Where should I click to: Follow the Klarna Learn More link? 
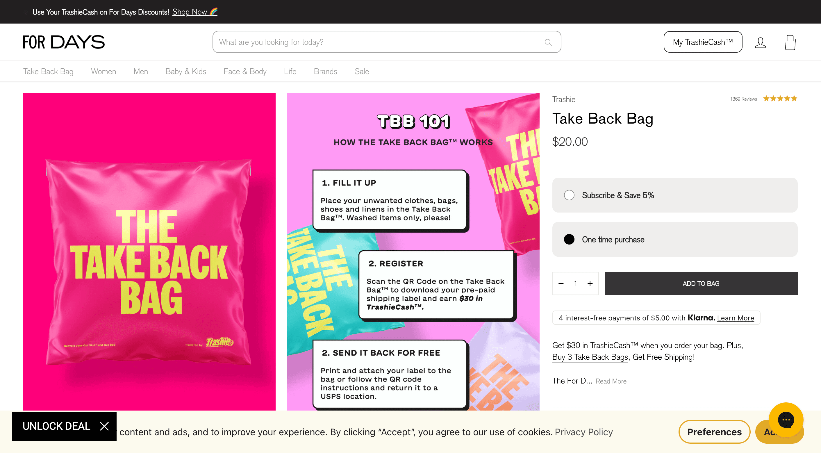[735, 318]
